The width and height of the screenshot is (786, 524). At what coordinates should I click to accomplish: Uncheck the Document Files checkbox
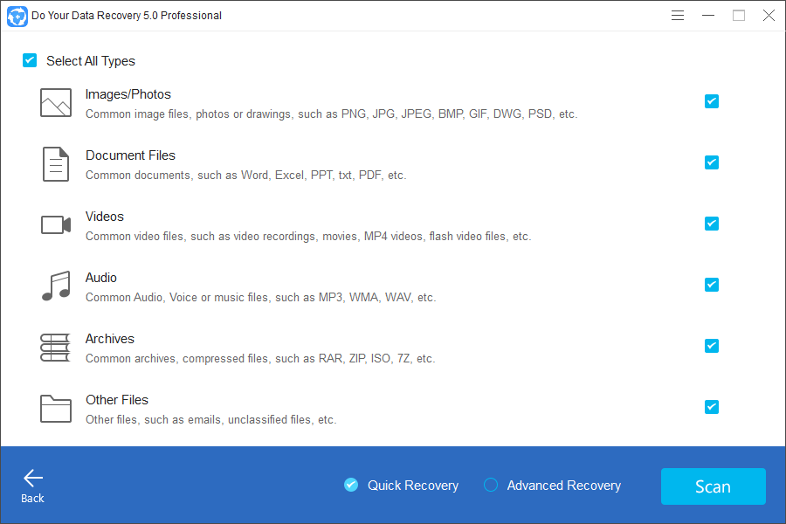[711, 162]
